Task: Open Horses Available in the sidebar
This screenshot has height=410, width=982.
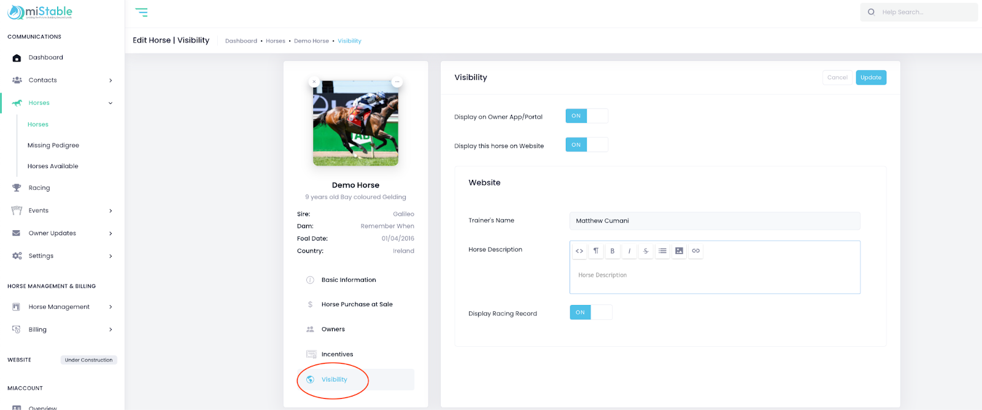Action: [53, 166]
